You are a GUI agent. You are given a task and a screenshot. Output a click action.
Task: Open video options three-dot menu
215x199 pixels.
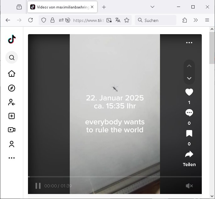click(189, 43)
